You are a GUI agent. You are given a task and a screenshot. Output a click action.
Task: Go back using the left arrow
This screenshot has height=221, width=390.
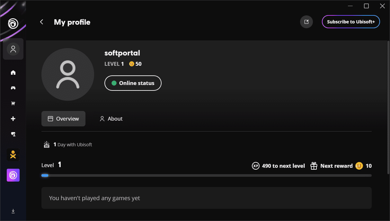coord(41,22)
